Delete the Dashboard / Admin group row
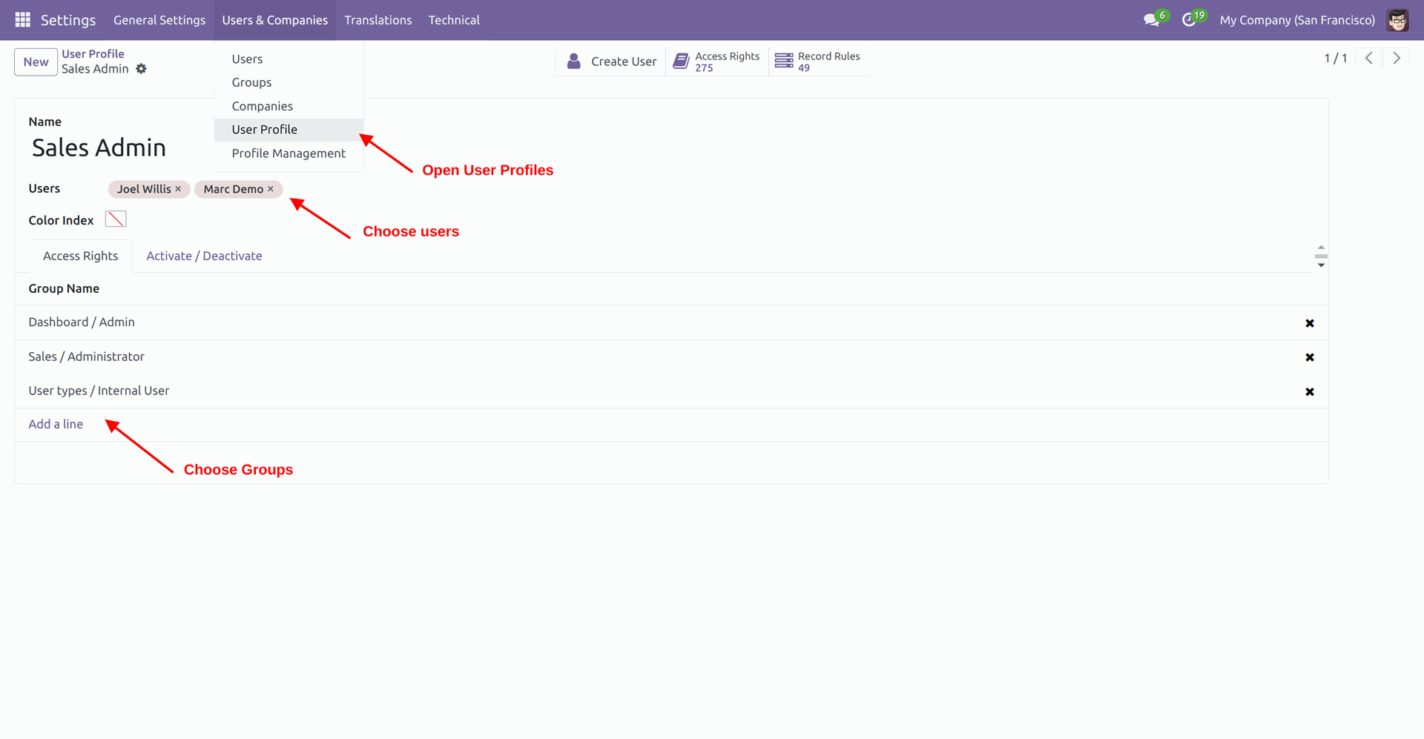This screenshot has height=739, width=1424. pyautogui.click(x=1309, y=323)
